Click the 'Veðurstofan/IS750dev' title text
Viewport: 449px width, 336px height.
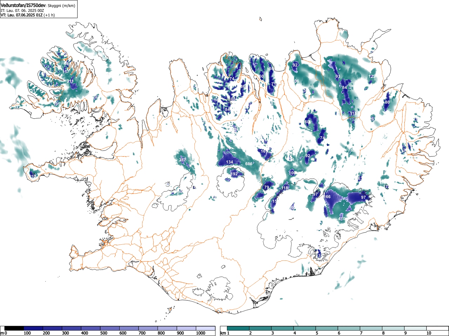pos(24,5)
